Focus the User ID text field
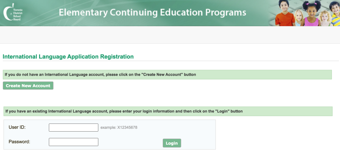This screenshot has height=157, width=340. pos(73,127)
